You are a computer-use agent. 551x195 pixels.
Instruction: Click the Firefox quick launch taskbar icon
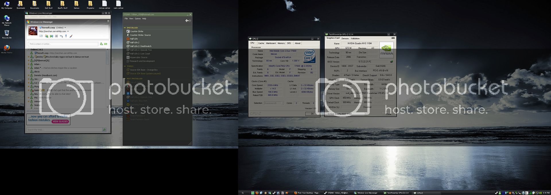(257, 193)
